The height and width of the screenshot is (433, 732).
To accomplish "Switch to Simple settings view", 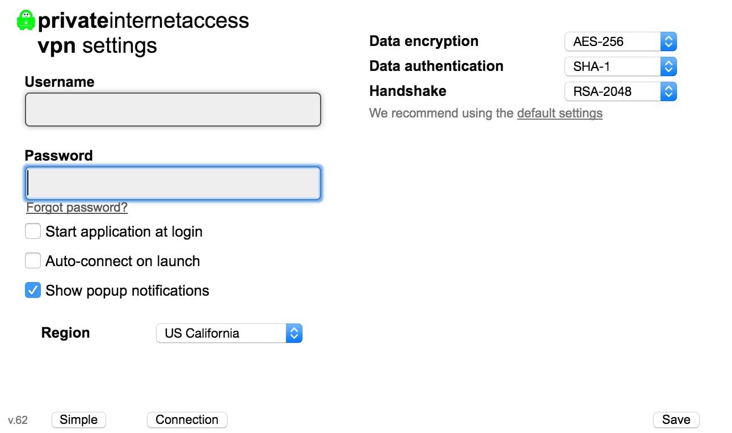I will click(x=79, y=420).
